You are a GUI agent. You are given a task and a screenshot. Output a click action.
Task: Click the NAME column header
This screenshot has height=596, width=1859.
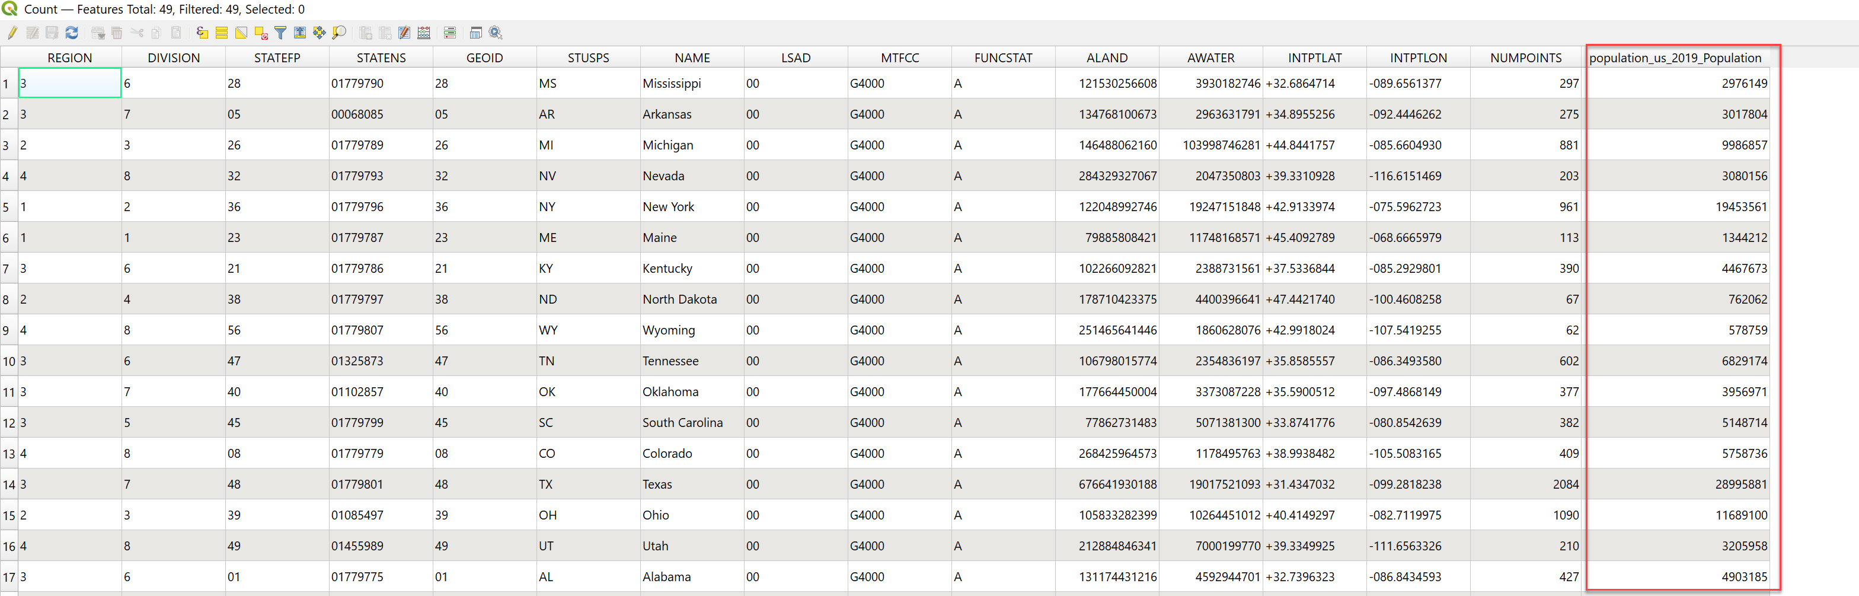692,58
